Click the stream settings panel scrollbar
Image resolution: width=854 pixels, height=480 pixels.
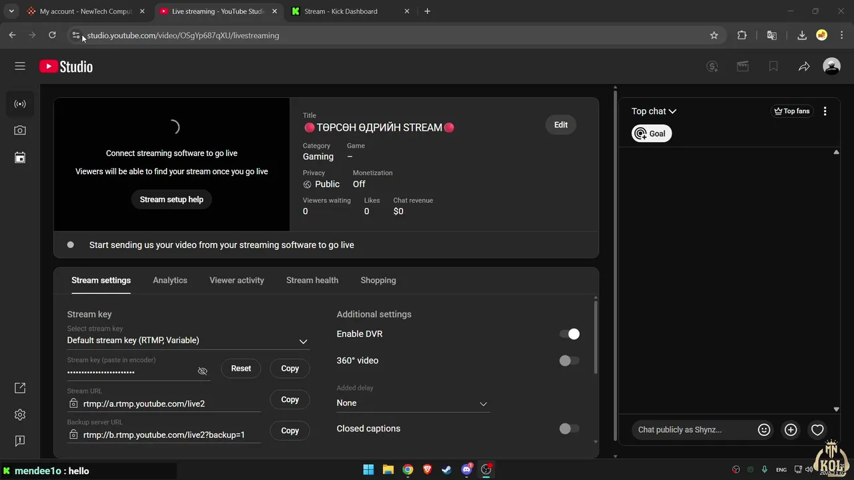click(596, 337)
